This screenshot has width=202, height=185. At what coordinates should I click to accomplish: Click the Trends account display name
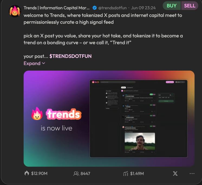57,8
